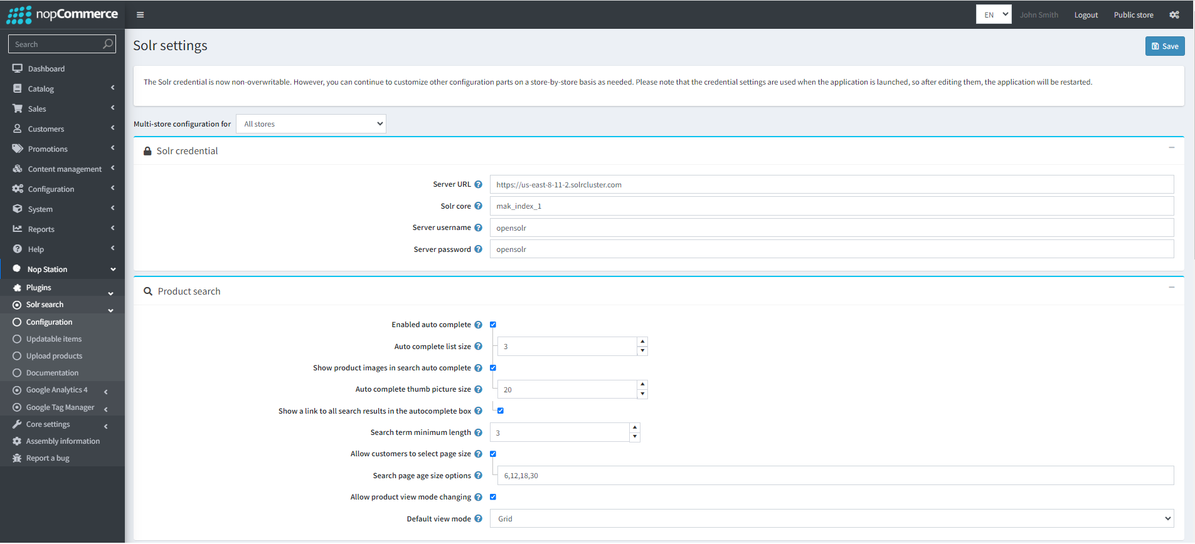
Task: Toggle Allow customers to select page size
Action: pyautogui.click(x=493, y=454)
